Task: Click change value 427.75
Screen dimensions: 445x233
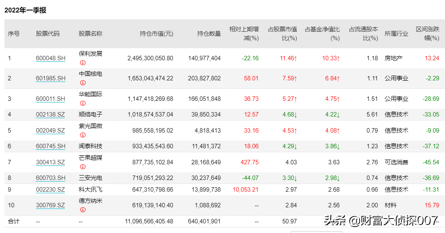Action: (250, 162)
